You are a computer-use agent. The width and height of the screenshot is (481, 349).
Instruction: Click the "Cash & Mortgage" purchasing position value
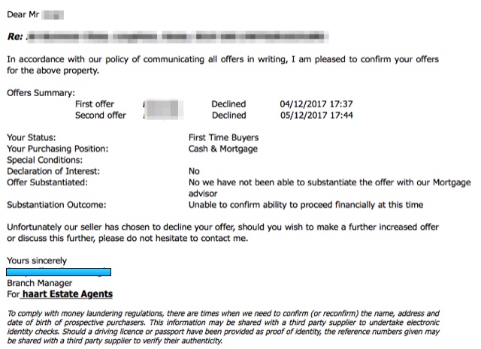[222, 149]
